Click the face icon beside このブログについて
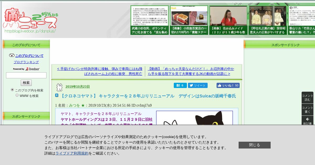 (12, 55)
